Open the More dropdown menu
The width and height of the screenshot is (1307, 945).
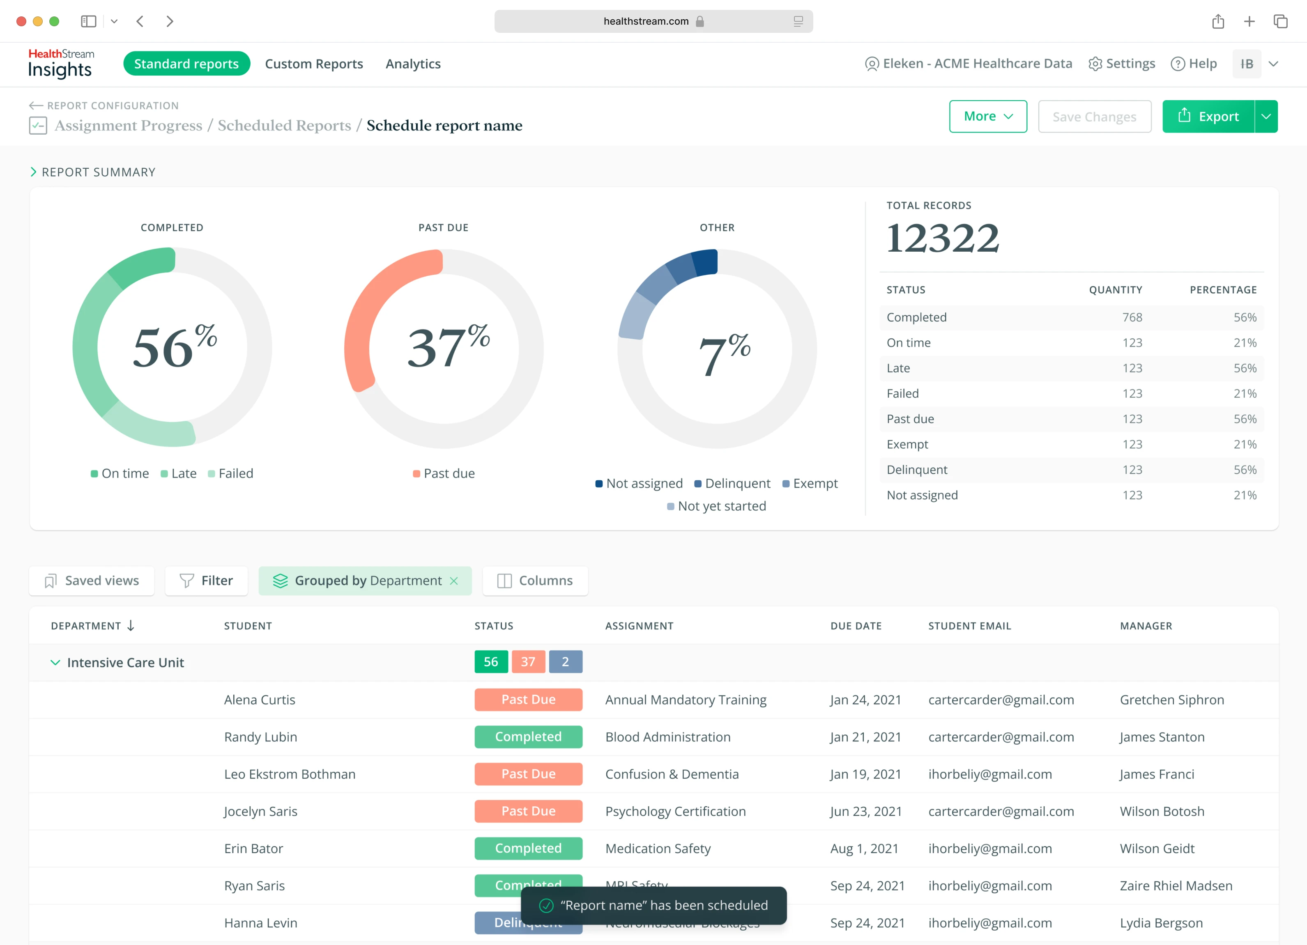click(x=988, y=116)
